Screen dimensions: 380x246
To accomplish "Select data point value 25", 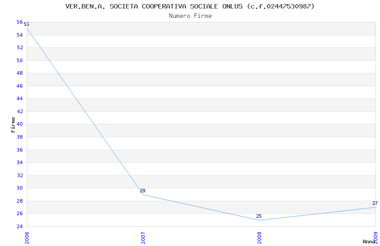I will (259, 216).
